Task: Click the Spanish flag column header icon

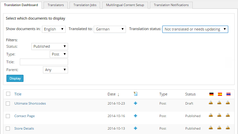Action: [220, 94]
